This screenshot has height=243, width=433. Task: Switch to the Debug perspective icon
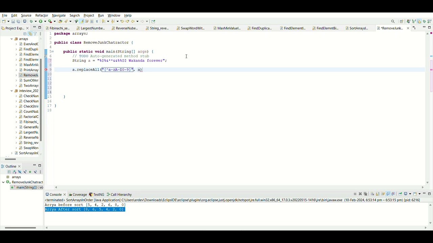(424, 22)
